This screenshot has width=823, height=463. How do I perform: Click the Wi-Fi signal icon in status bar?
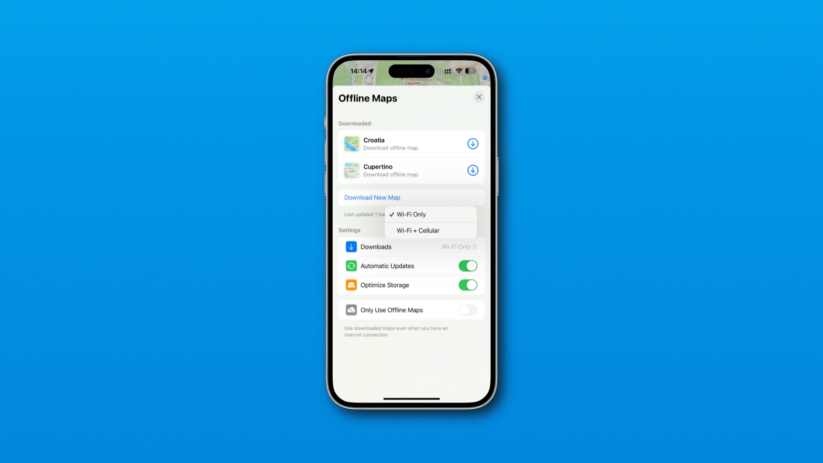460,71
